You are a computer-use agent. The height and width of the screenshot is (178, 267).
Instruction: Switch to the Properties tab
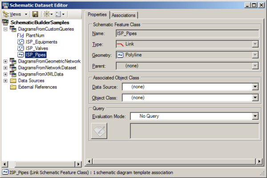pos(97,15)
